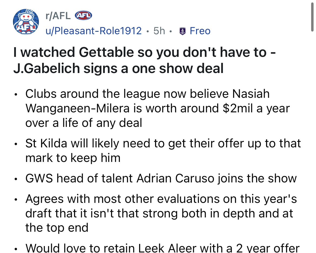Open the r/AFL community link

[58, 16]
